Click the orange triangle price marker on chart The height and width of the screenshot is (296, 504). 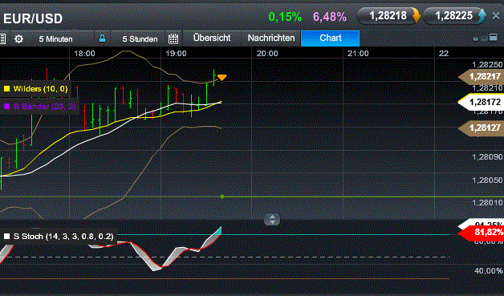pos(222,78)
